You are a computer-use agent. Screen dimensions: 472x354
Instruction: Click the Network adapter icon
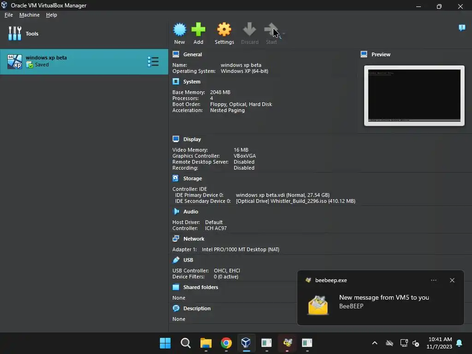[176, 238]
